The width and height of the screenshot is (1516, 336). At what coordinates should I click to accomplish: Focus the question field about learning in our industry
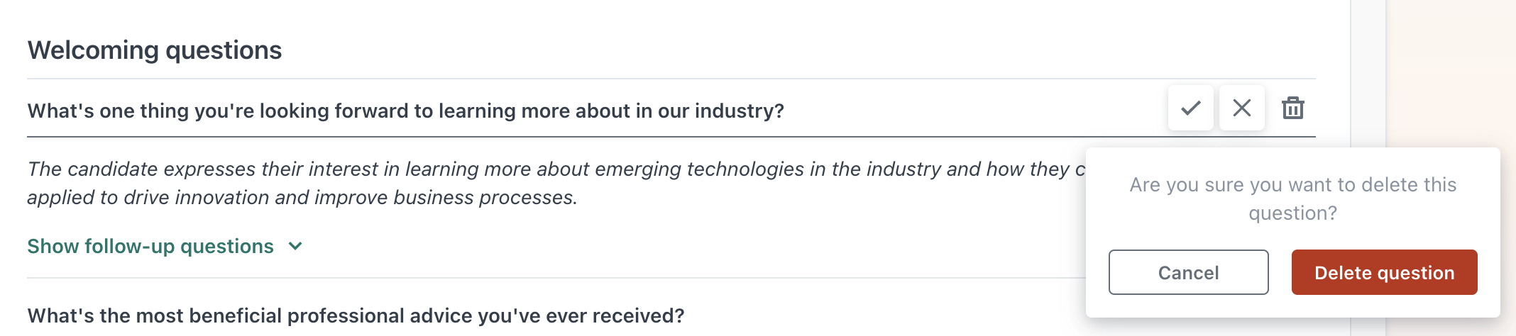click(x=596, y=111)
